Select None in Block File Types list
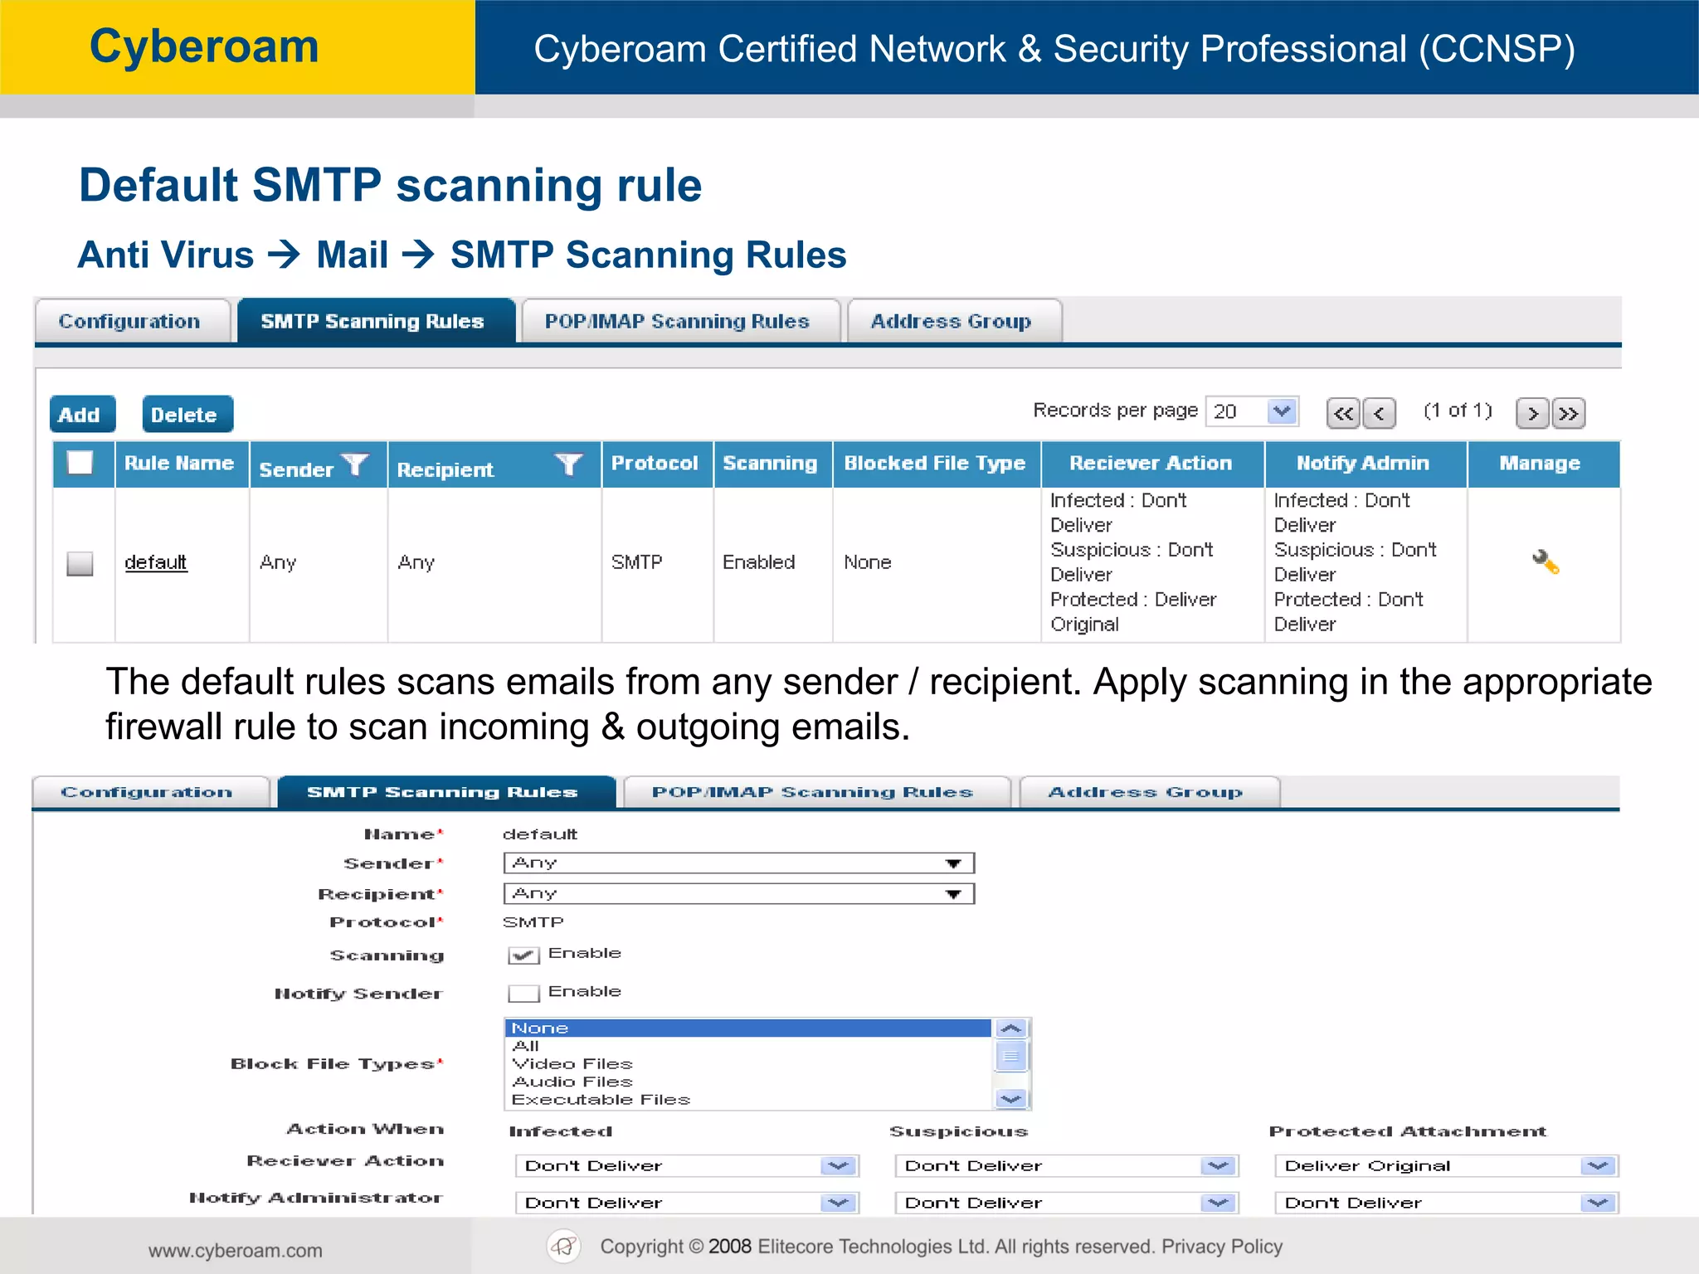The height and width of the screenshot is (1274, 1699). 747,1028
